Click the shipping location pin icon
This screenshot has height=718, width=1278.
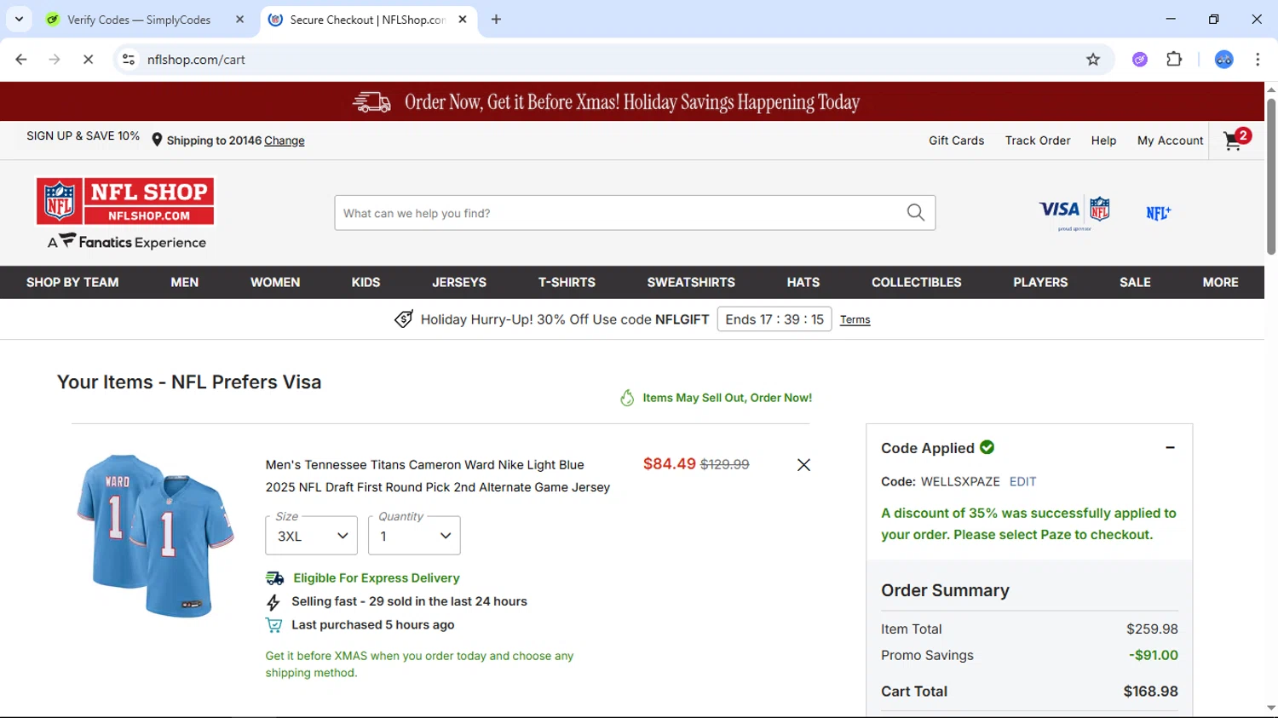click(157, 140)
